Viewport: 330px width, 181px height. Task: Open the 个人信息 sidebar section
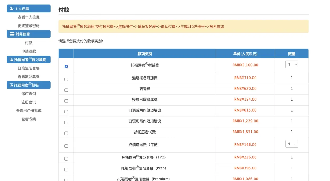29,8
